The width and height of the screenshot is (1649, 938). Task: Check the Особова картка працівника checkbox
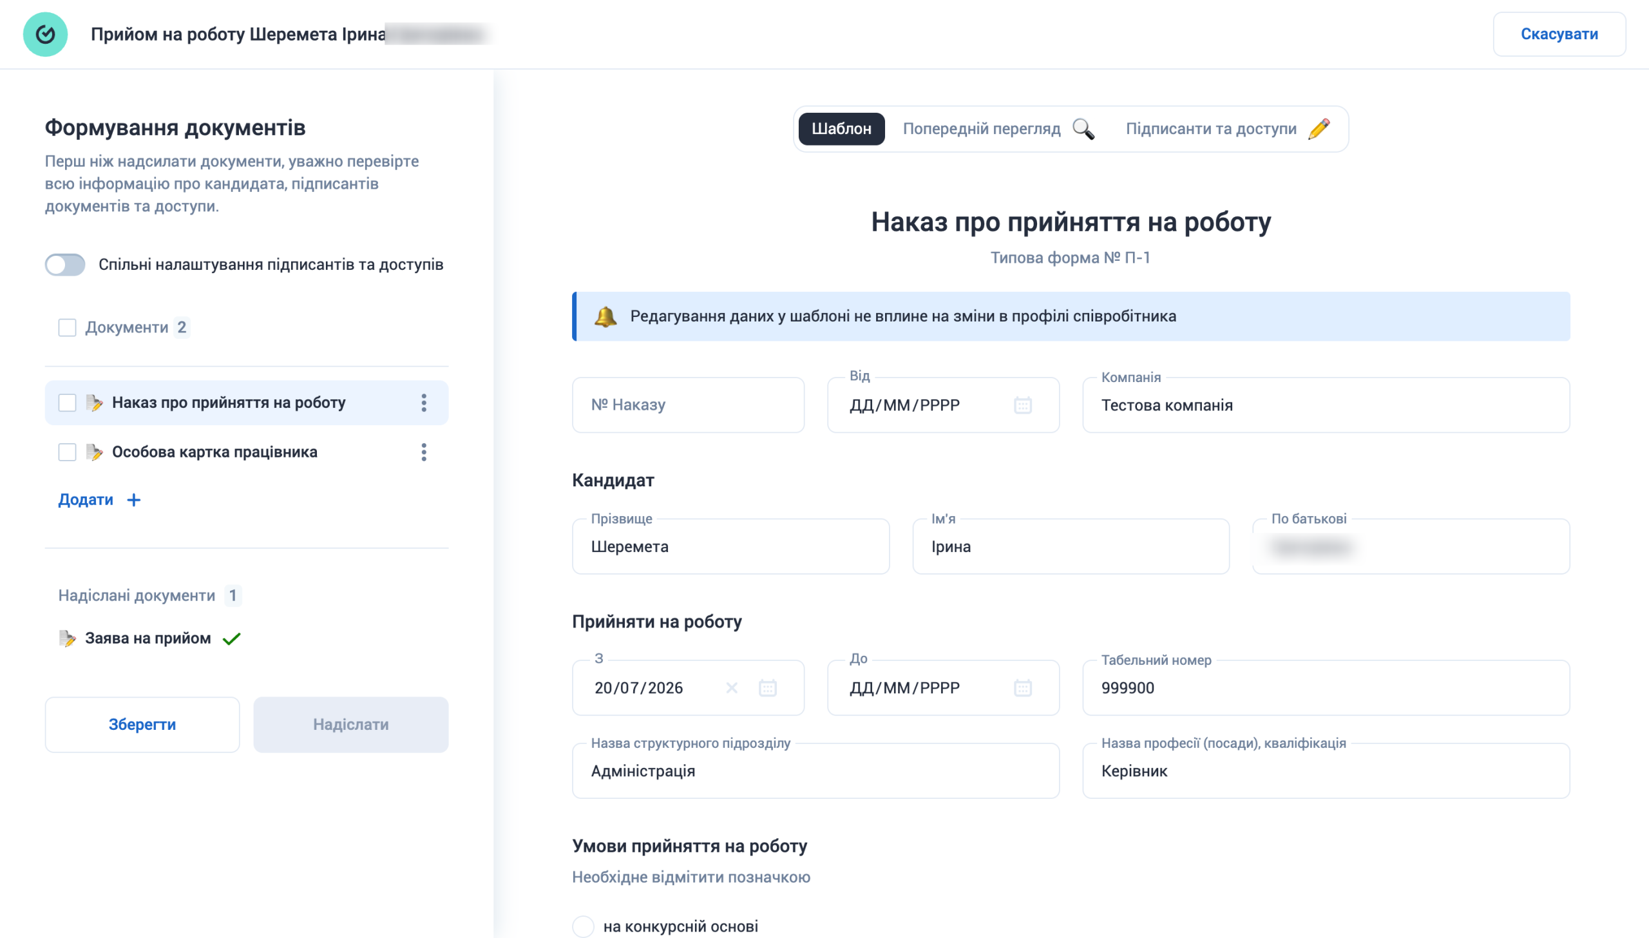[67, 452]
